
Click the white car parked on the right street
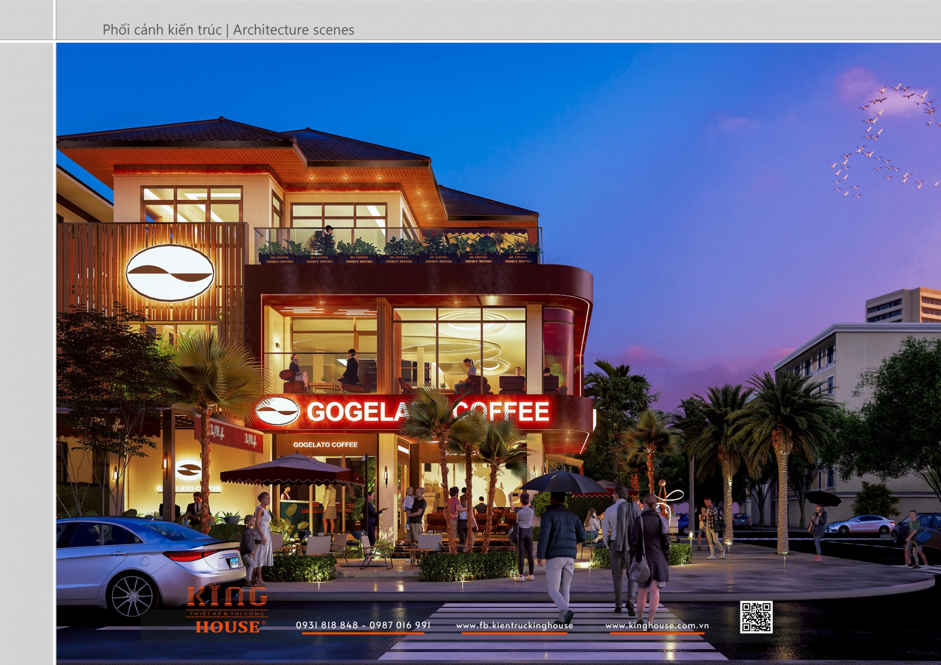(x=860, y=524)
